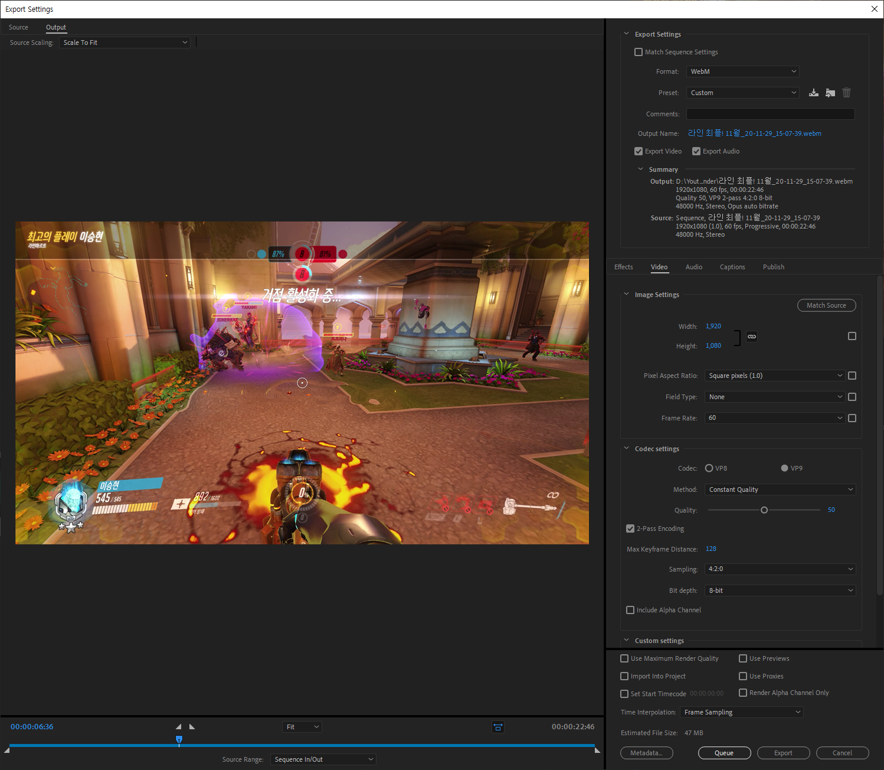Screen dimensions: 884x770
Task: Collapse the Summary section
Action: (x=640, y=169)
